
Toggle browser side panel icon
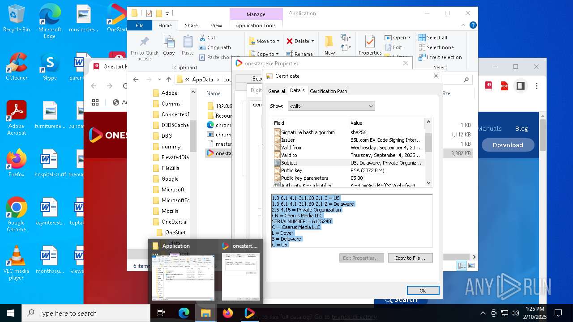coord(520,86)
